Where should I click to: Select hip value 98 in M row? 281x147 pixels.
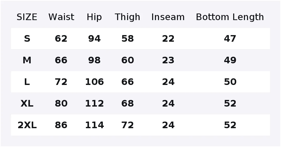click(94, 60)
